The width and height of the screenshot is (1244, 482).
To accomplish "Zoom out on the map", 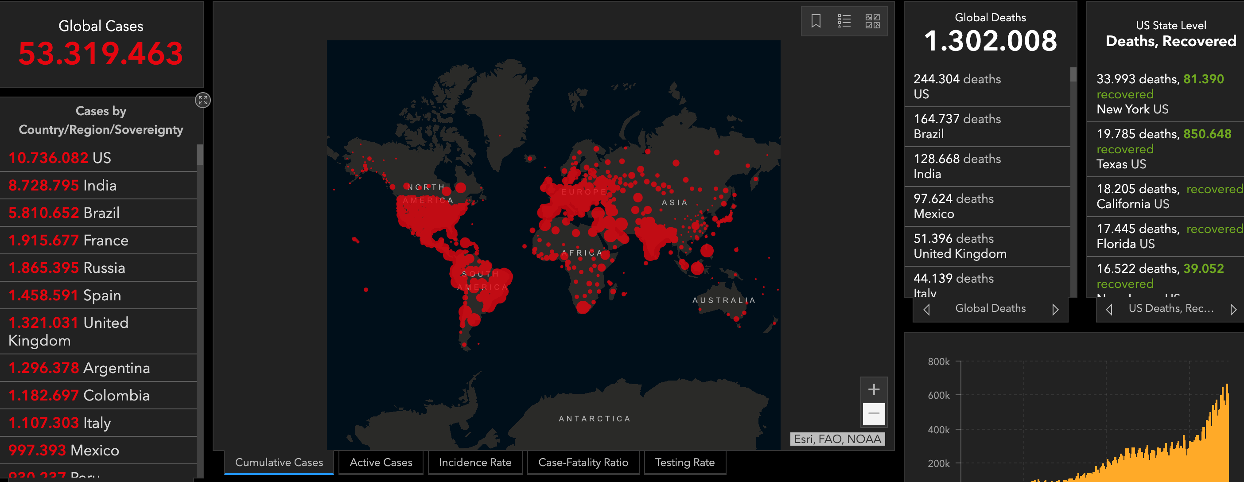I will click(874, 414).
